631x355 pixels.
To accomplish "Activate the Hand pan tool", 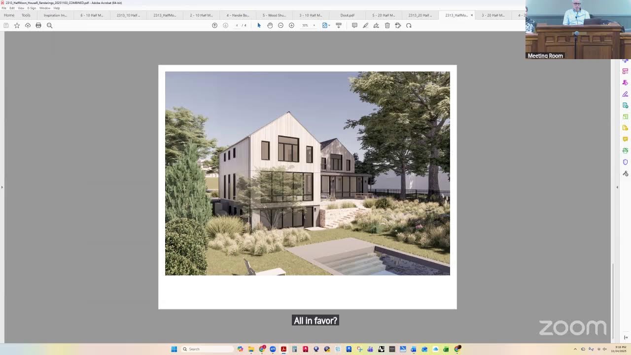I will pyautogui.click(x=270, y=25).
